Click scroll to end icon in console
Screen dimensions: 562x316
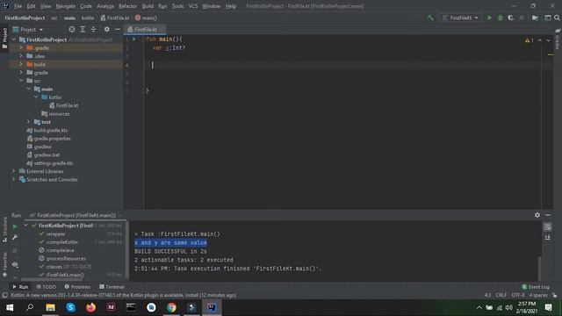tap(547, 237)
